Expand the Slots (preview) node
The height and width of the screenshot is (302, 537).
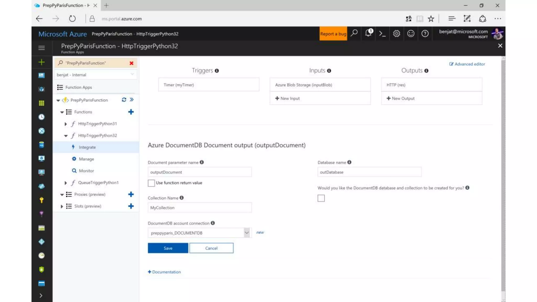click(x=62, y=206)
